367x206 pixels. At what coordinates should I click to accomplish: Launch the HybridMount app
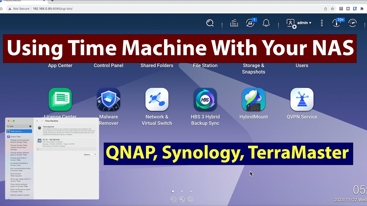(x=253, y=99)
